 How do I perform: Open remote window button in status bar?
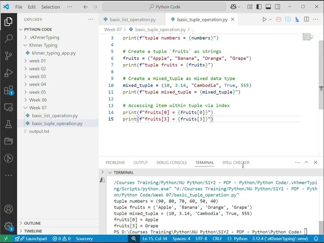click(6, 238)
